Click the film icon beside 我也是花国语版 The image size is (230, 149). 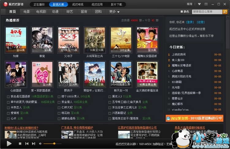click(8, 97)
